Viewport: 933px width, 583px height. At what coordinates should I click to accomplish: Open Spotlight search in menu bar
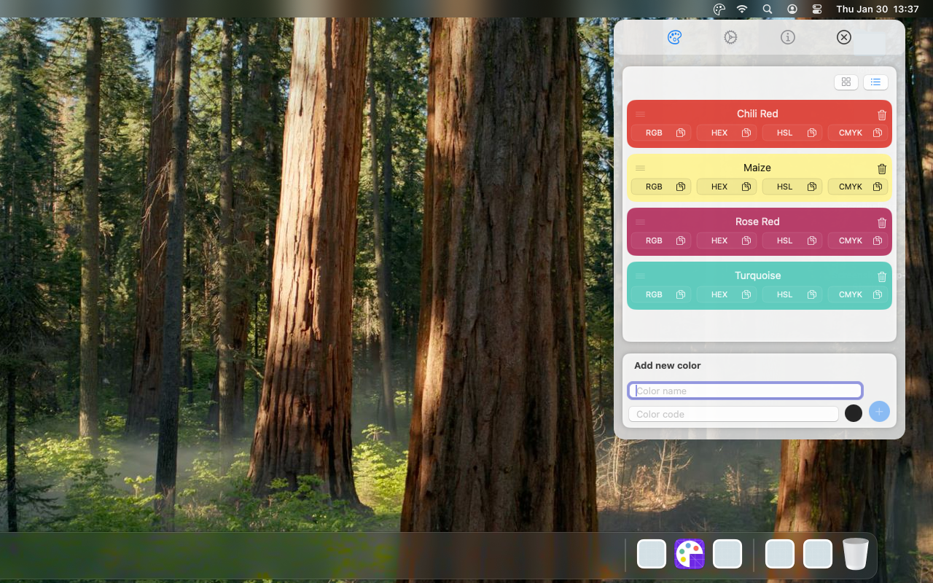click(x=767, y=9)
